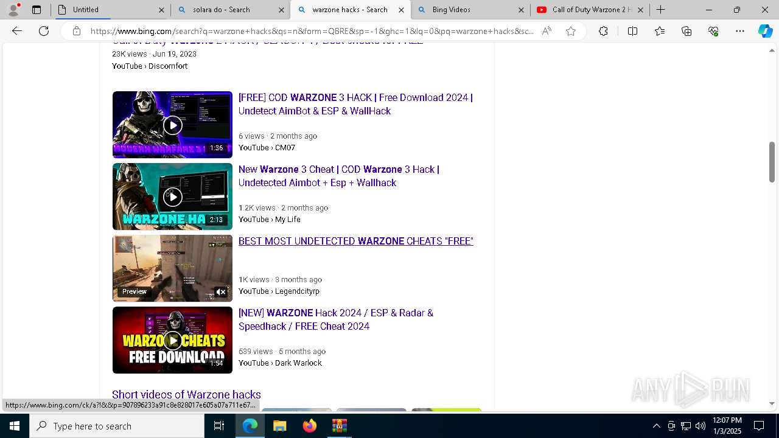Viewport: 779px width, 438px height.
Task: Open BEST MOST UNDETECTED WARZONE CHEATS link
Action: click(356, 241)
